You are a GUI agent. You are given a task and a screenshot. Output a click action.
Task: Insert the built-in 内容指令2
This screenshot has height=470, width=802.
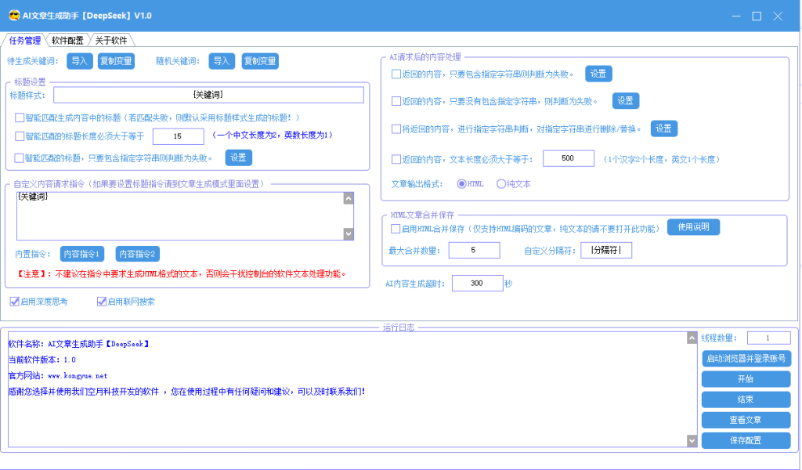point(137,254)
